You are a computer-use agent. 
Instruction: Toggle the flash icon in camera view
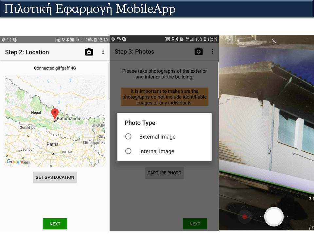pos(274,41)
